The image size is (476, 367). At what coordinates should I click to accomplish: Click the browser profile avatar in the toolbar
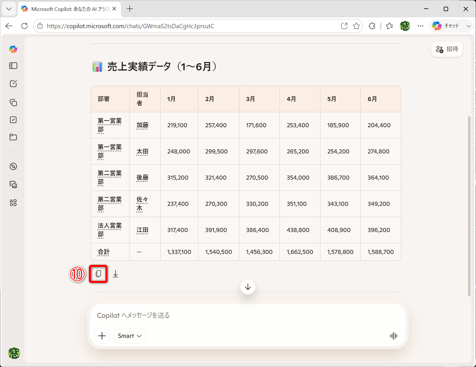405,26
